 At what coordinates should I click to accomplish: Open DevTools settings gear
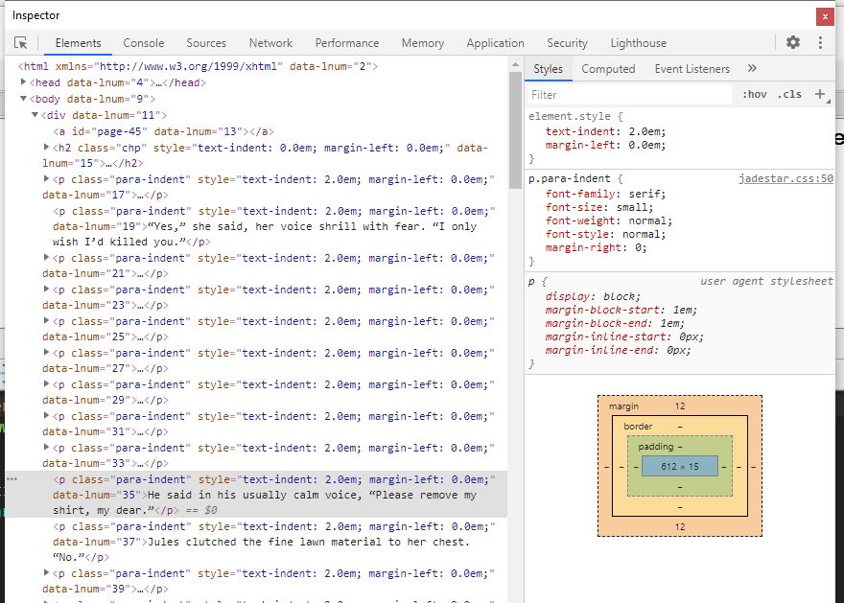tap(792, 42)
